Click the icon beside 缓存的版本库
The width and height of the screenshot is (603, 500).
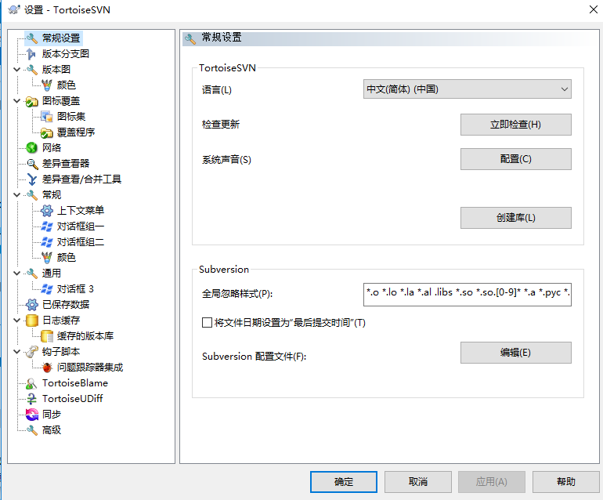tap(46, 336)
